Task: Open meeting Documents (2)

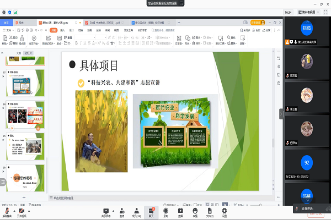Action: pyautogui.click(x=210, y=212)
